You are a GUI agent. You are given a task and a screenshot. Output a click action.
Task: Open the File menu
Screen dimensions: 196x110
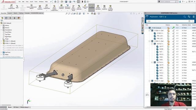(20, 2)
